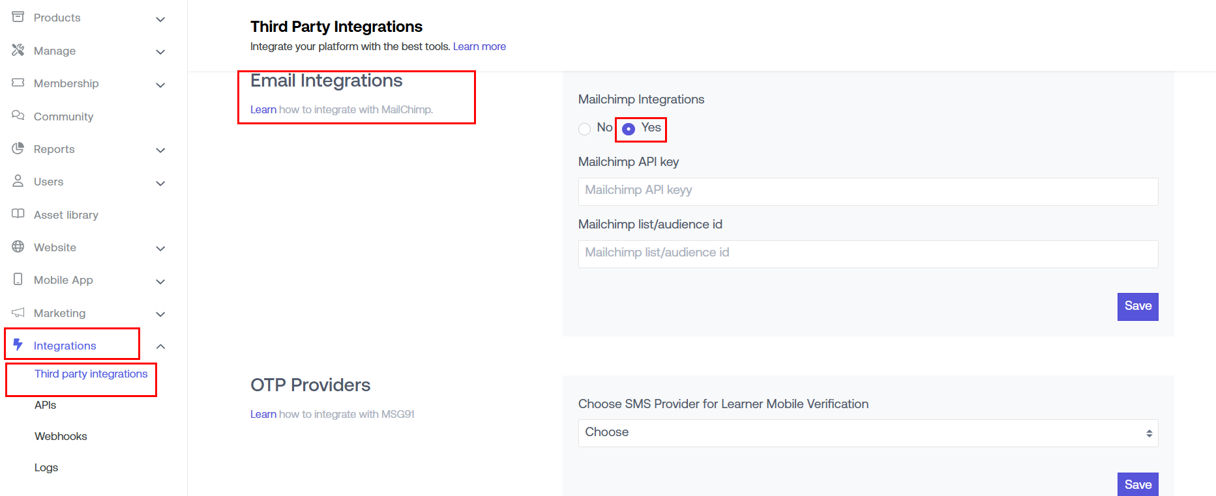Expand the Marketing menu chevron
This screenshot has height=496, width=1216.
(x=160, y=314)
